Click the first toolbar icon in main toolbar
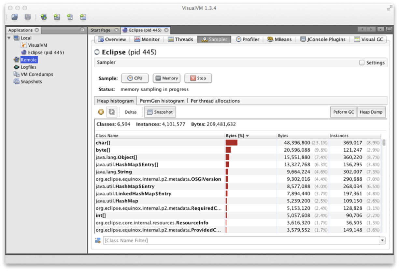The image size is (399, 271). coord(15,17)
